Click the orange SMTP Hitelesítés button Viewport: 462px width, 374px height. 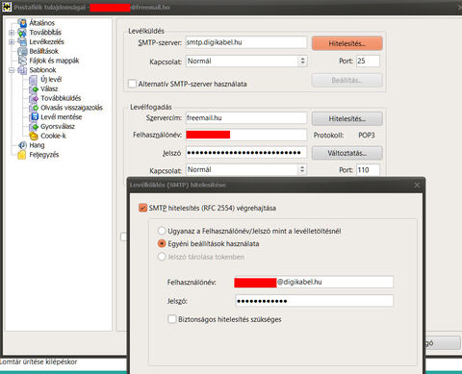pyautogui.click(x=347, y=43)
